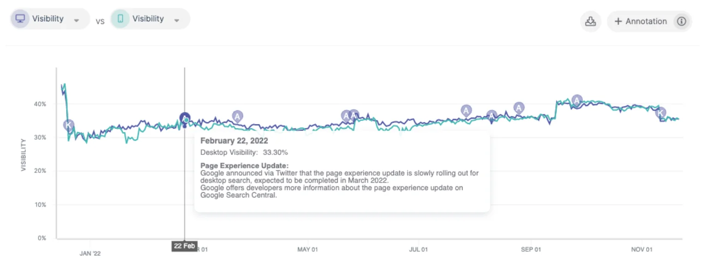Click the highlighted February 22 annotation marker

[x=185, y=118]
